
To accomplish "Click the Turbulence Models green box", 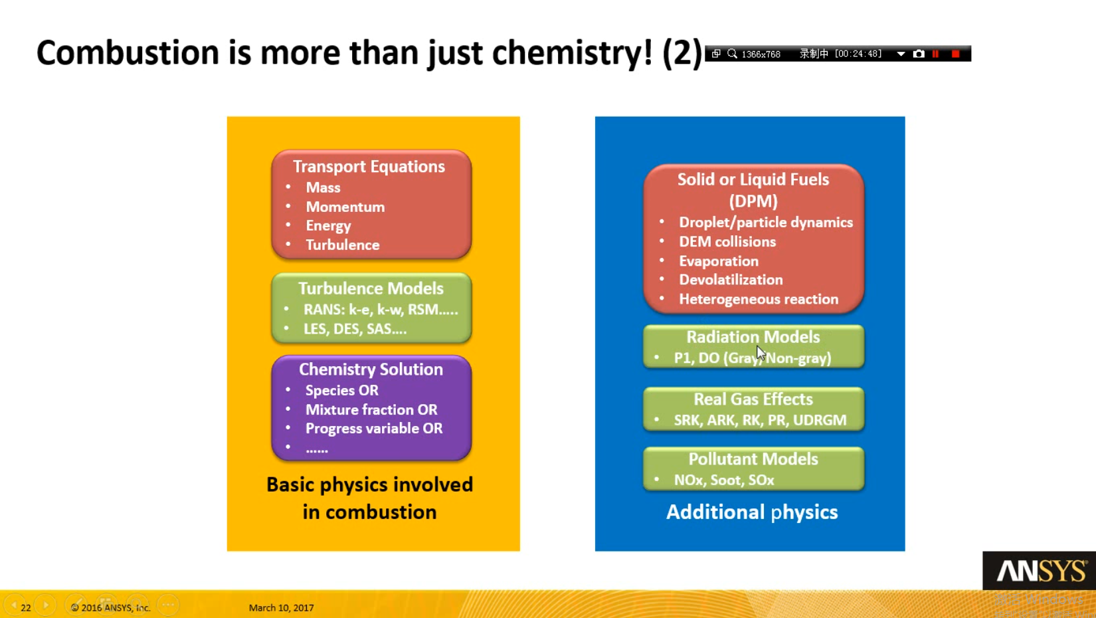I will pyautogui.click(x=371, y=308).
